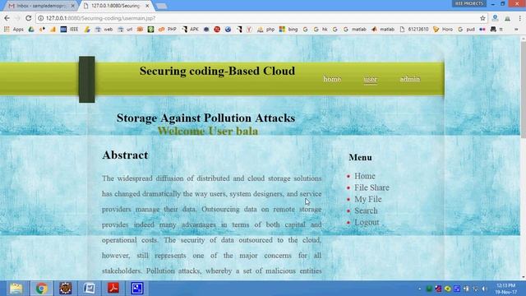
Task: Open the blue-framed app on the taskbar
Action: (137, 289)
